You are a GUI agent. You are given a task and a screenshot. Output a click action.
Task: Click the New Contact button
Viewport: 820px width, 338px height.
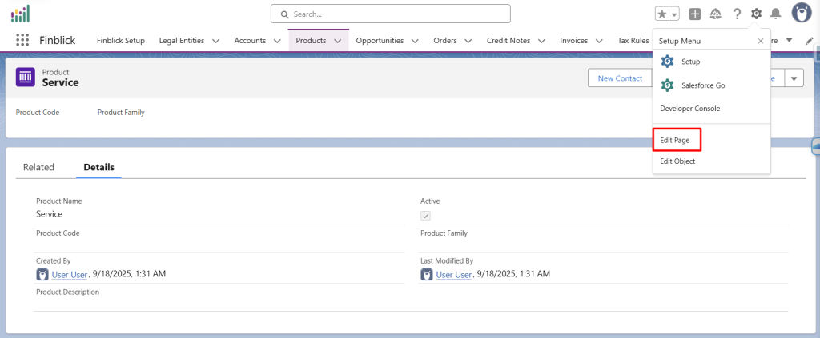click(620, 78)
